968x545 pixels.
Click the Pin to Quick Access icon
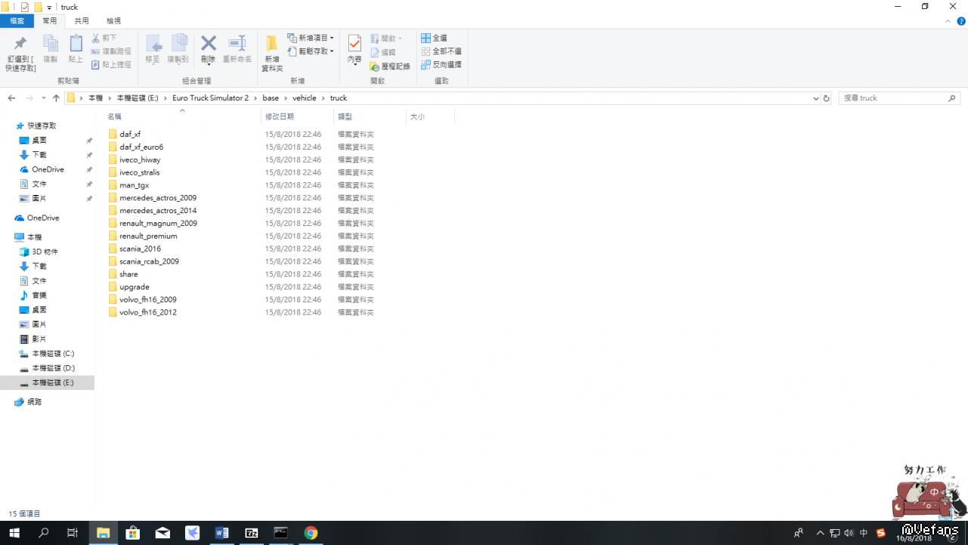(20, 45)
